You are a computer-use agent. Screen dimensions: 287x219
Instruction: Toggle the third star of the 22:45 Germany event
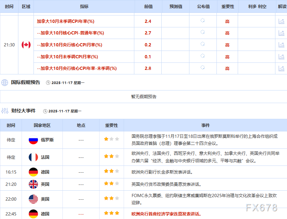pyautogui.click(x=117, y=213)
